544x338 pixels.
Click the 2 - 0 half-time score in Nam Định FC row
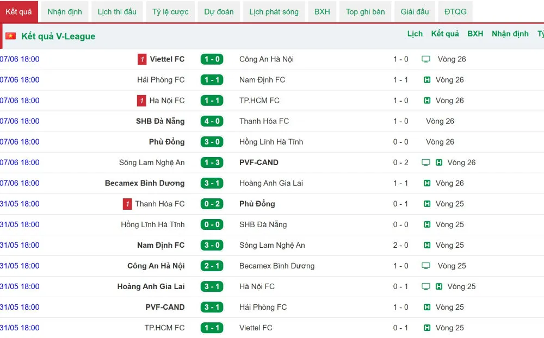[401, 245]
